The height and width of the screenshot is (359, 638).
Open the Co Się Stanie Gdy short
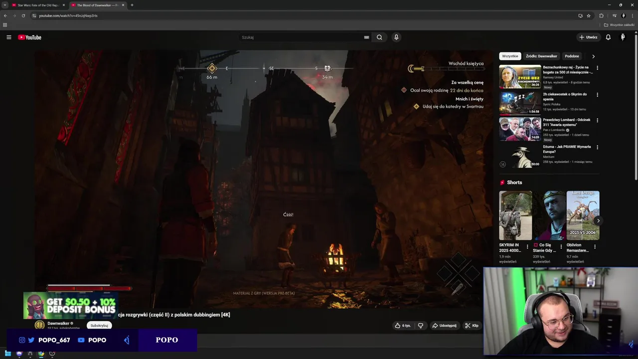[549, 215]
